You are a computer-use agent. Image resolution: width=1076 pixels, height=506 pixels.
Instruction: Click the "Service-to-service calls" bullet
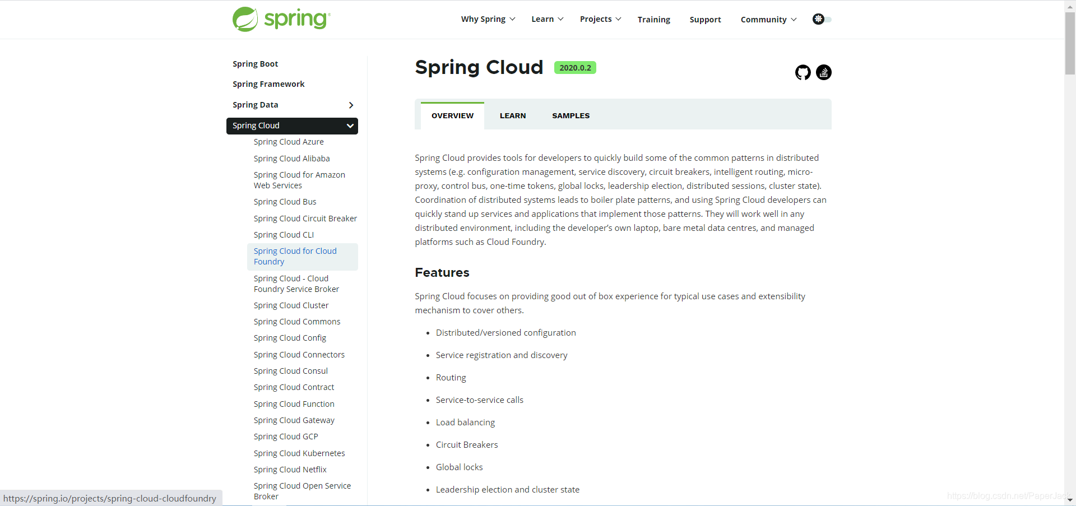480,400
